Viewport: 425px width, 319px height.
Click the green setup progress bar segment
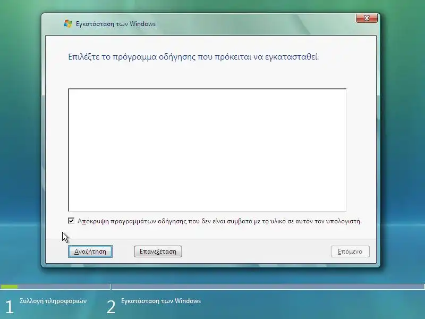click(9, 287)
